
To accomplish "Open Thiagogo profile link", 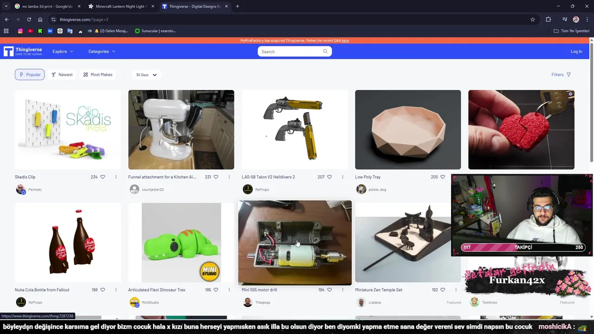I will (263, 302).
